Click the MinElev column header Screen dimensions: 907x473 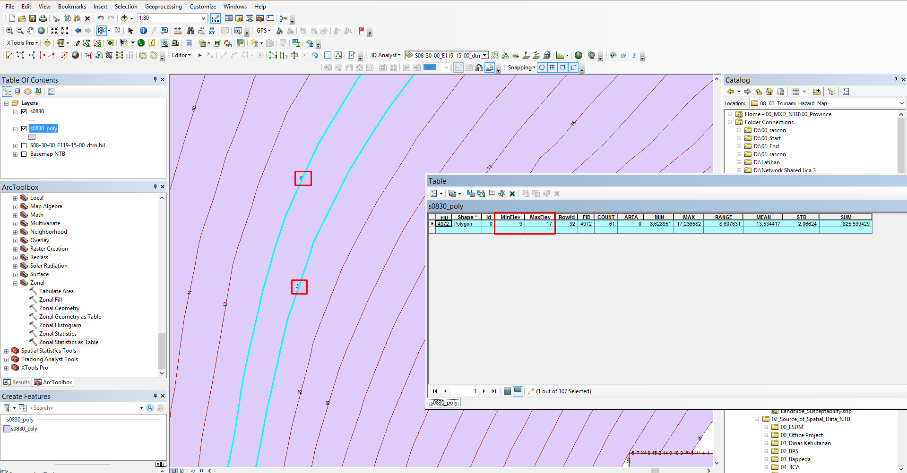tap(510, 217)
